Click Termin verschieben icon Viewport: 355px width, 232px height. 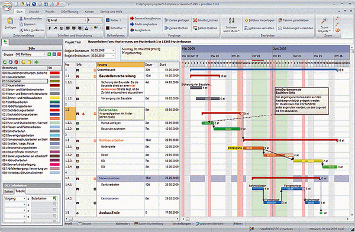(280, 20)
